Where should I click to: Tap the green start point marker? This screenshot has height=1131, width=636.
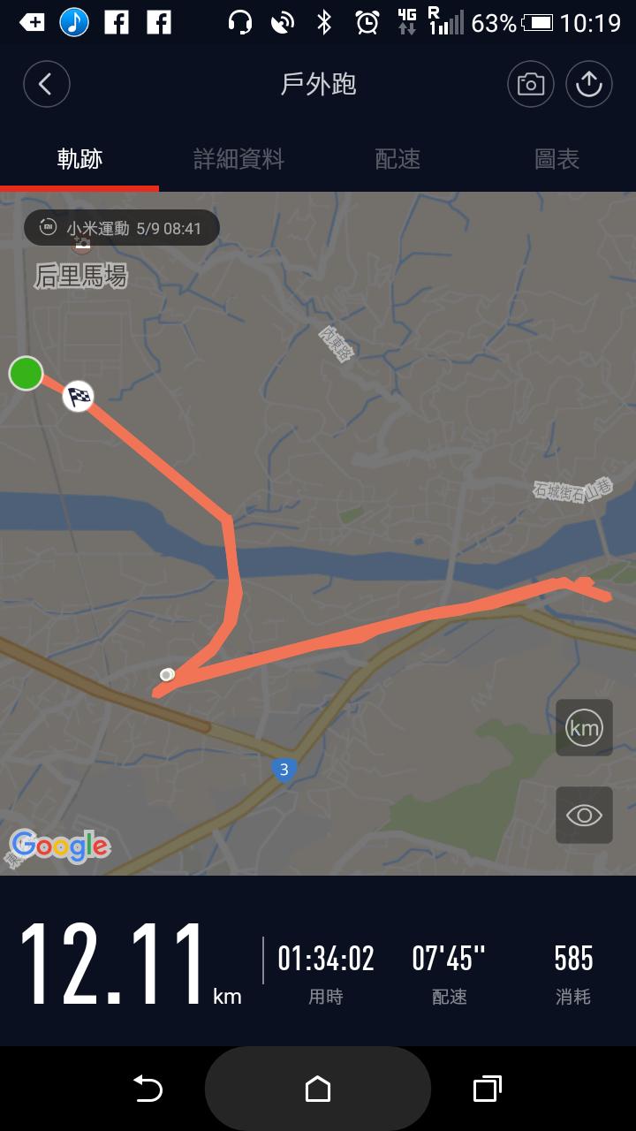[26, 373]
